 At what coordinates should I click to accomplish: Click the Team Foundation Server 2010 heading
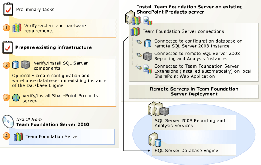[53, 124]
